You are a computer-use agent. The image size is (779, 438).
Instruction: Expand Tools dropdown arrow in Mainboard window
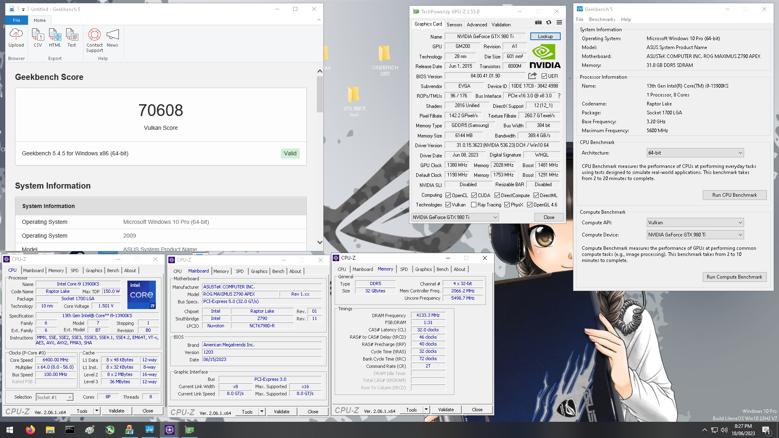click(262, 412)
